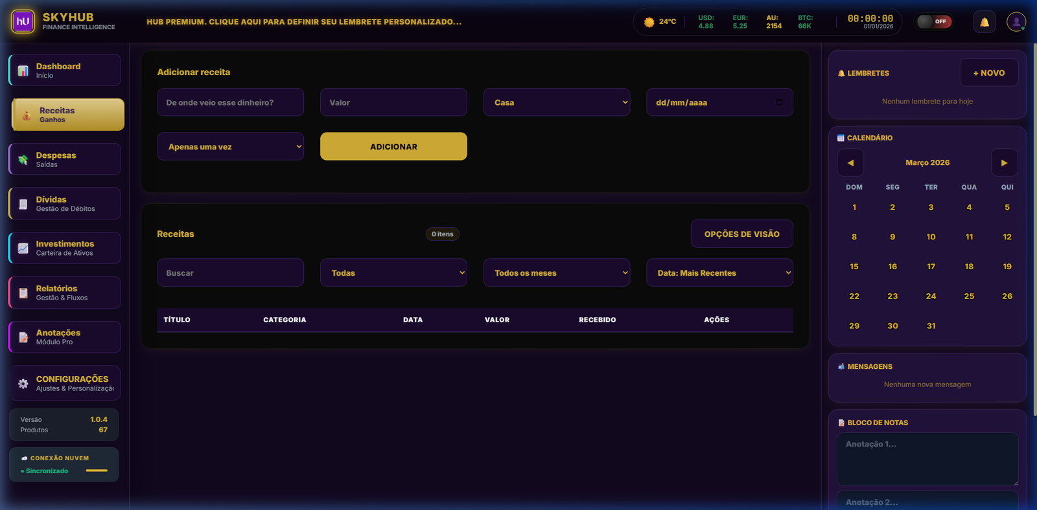
Task: Click the SkyHub logo icon
Action: point(23,21)
